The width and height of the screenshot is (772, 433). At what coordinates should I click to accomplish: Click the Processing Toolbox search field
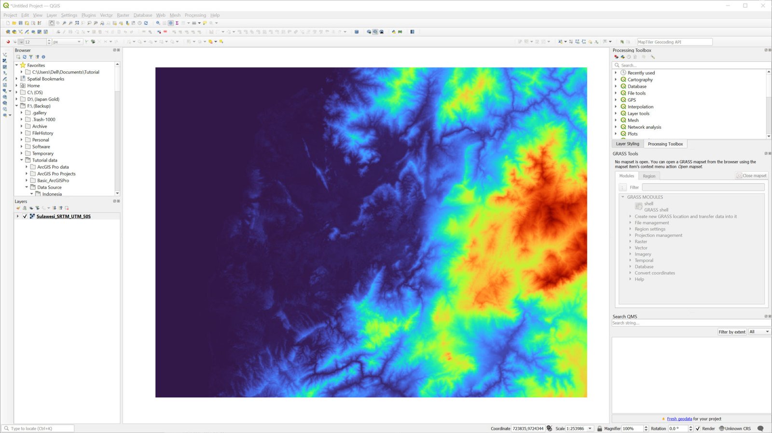(690, 65)
